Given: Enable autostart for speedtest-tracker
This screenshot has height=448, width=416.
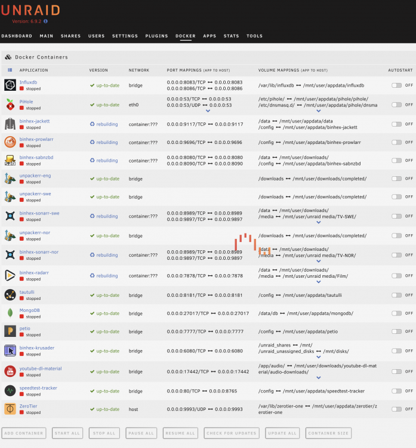Looking at the screenshot, I should pos(396,391).
